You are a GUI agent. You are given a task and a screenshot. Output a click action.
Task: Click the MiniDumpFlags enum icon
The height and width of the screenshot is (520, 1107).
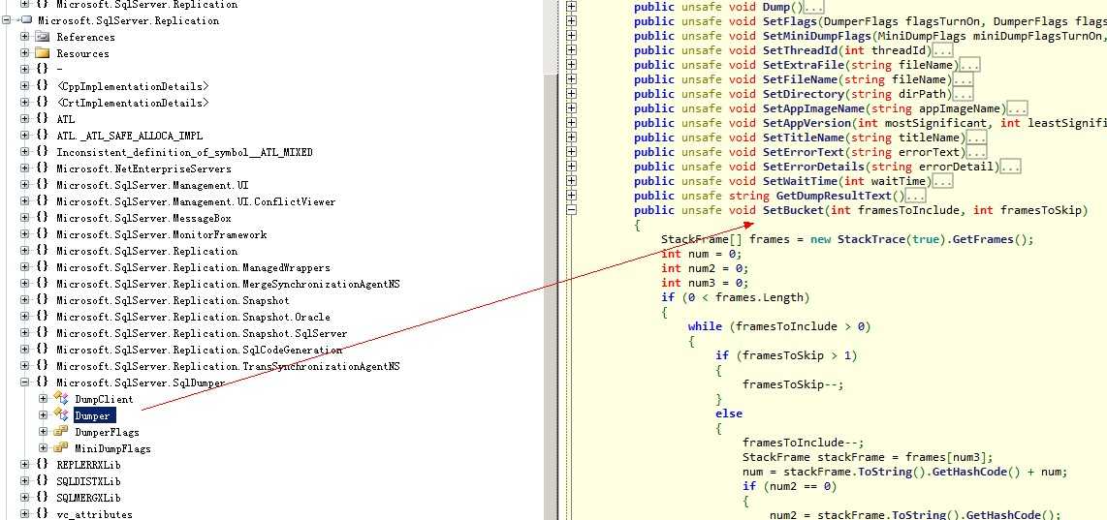coord(61,448)
